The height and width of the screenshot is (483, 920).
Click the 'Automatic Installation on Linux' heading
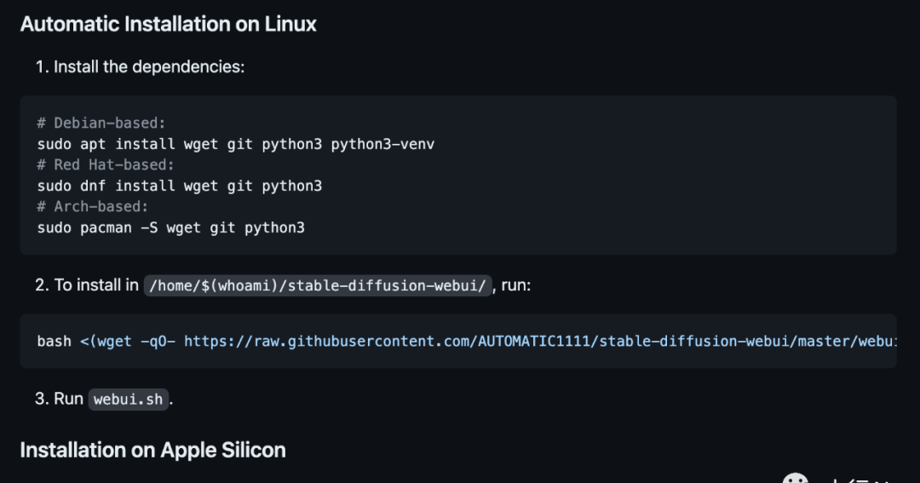[169, 24]
